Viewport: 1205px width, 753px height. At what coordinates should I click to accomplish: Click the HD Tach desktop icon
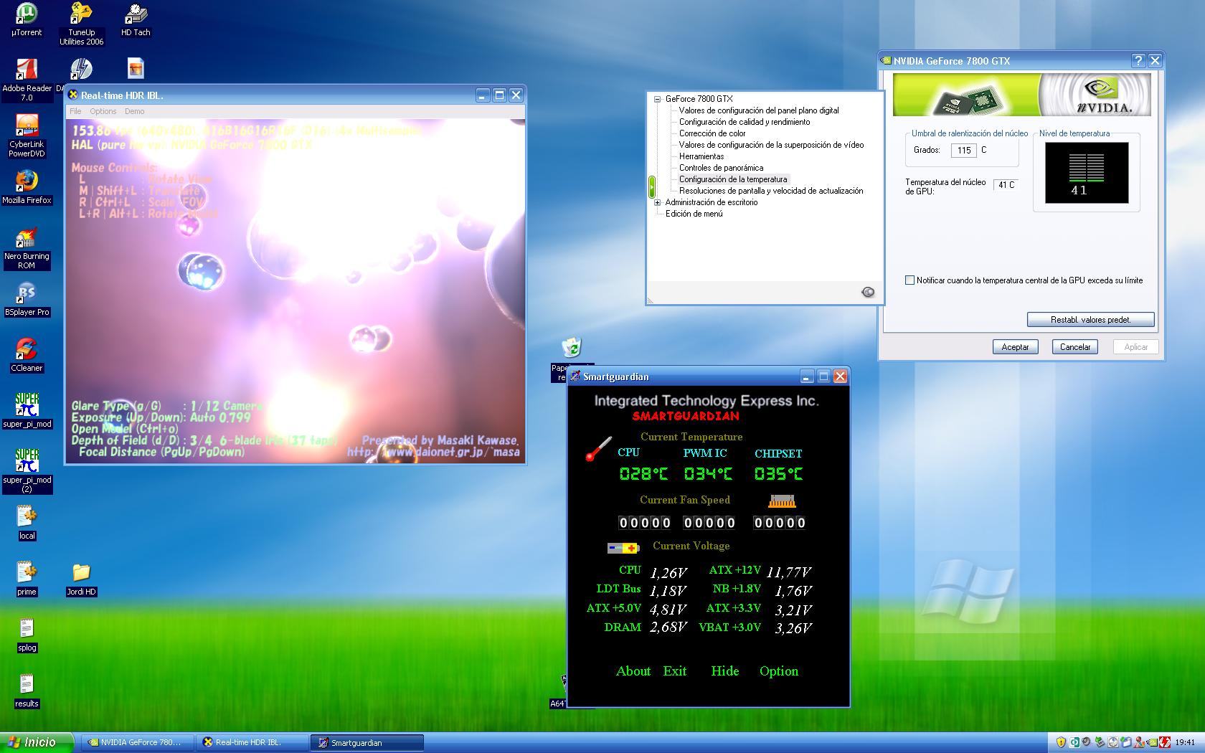pos(136,19)
